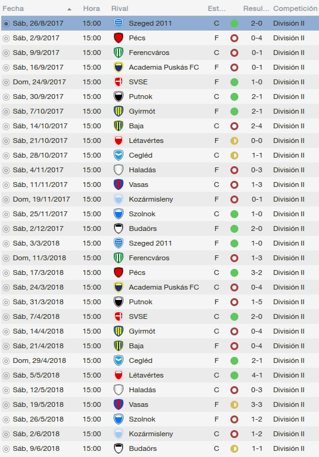Select the radio button for Sáb, 3/3/2018
Viewport: 319px width, 457px height.
6,243
